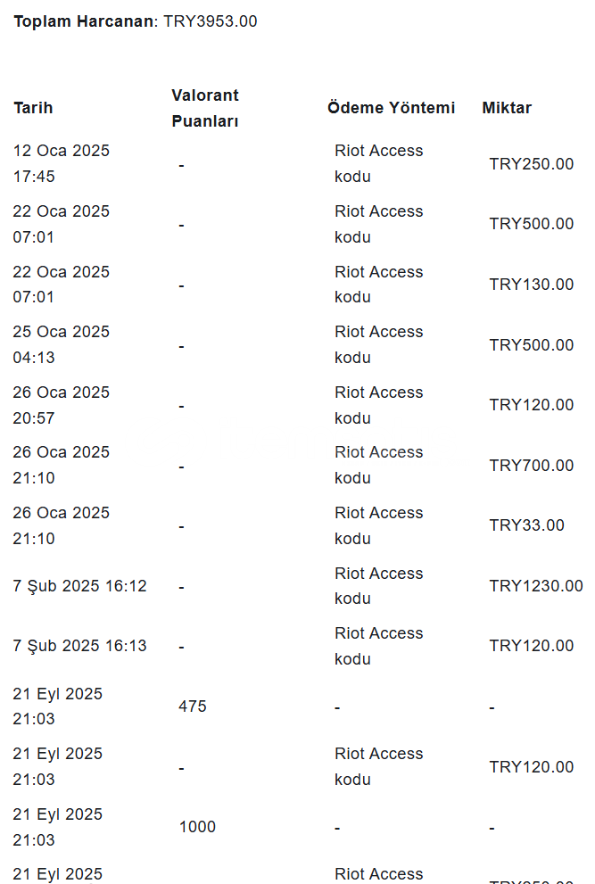The image size is (595, 884).
Task: Click the TRY33.00 amount cell
Action: pyautogui.click(x=527, y=525)
